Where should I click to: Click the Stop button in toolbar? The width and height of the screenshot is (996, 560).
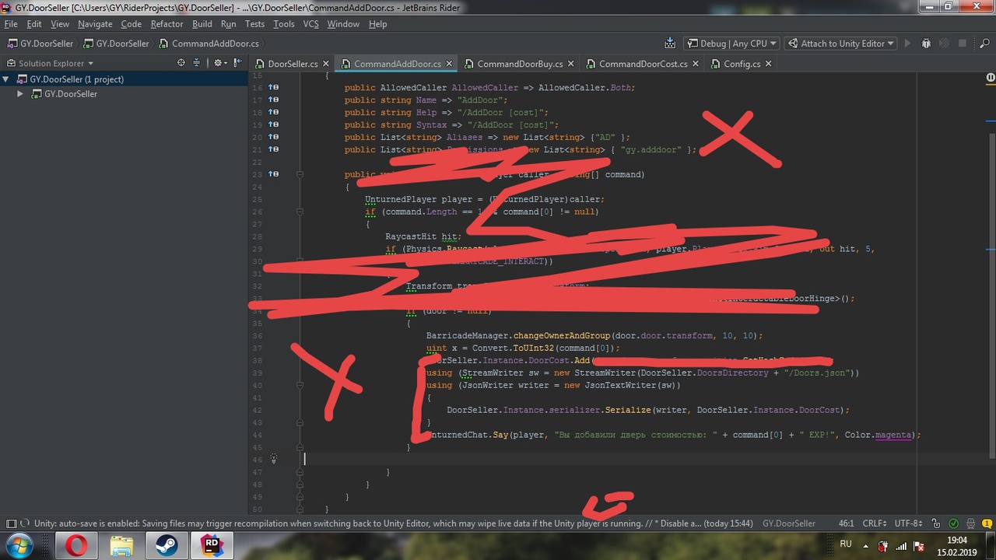[963, 44]
